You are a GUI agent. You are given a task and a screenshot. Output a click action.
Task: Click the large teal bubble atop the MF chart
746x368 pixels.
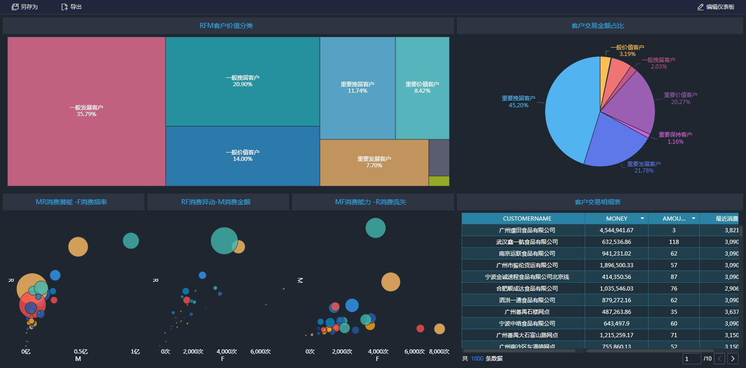[x=375, y=228]
